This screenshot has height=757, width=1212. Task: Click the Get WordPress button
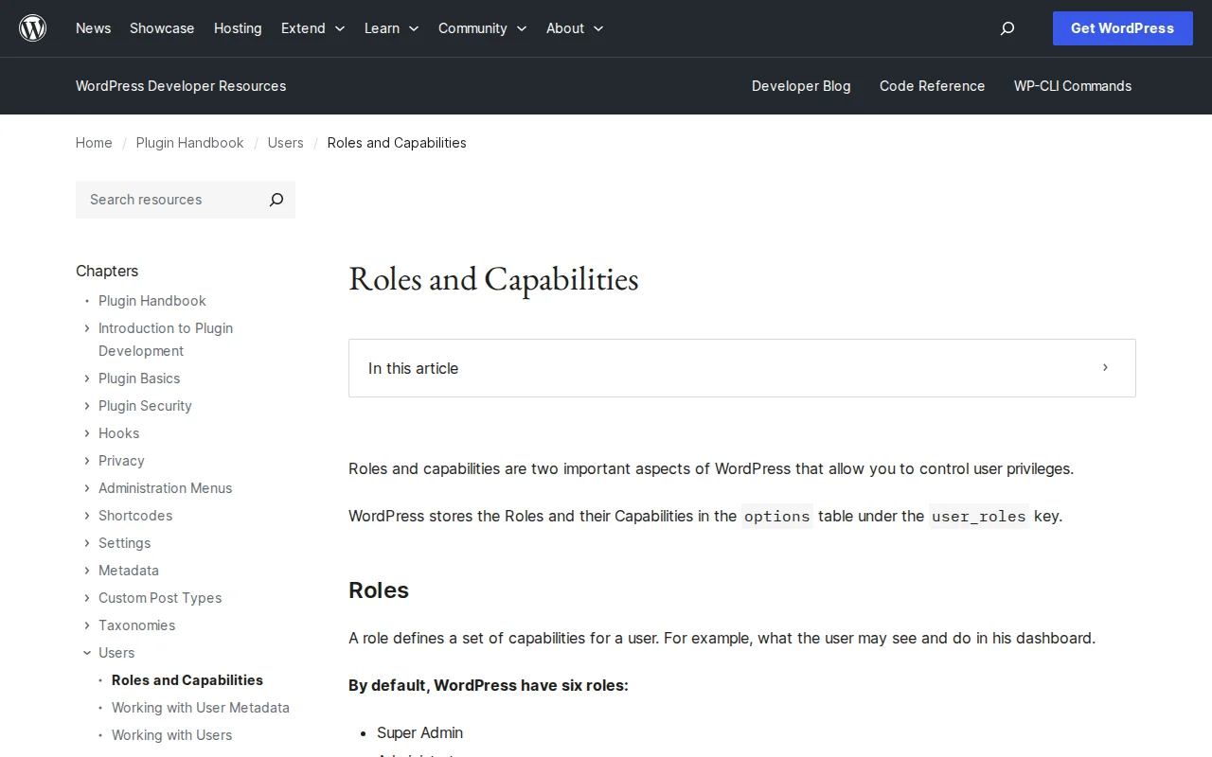tap(1122, 28)
